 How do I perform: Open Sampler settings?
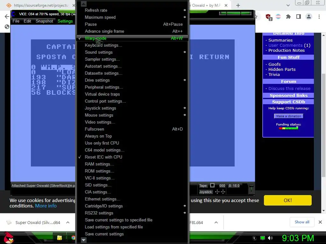132,59
